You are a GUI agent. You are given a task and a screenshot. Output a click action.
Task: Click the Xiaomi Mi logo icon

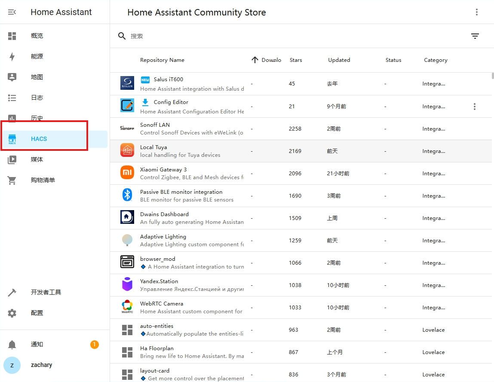[x=127, y=173]
